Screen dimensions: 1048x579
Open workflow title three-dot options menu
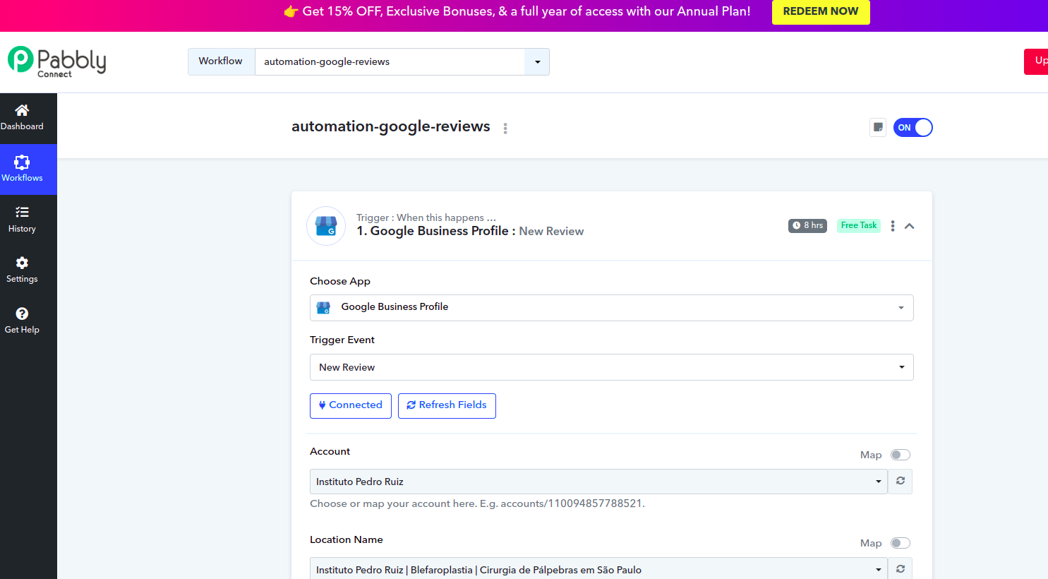(x=505, y=128)
